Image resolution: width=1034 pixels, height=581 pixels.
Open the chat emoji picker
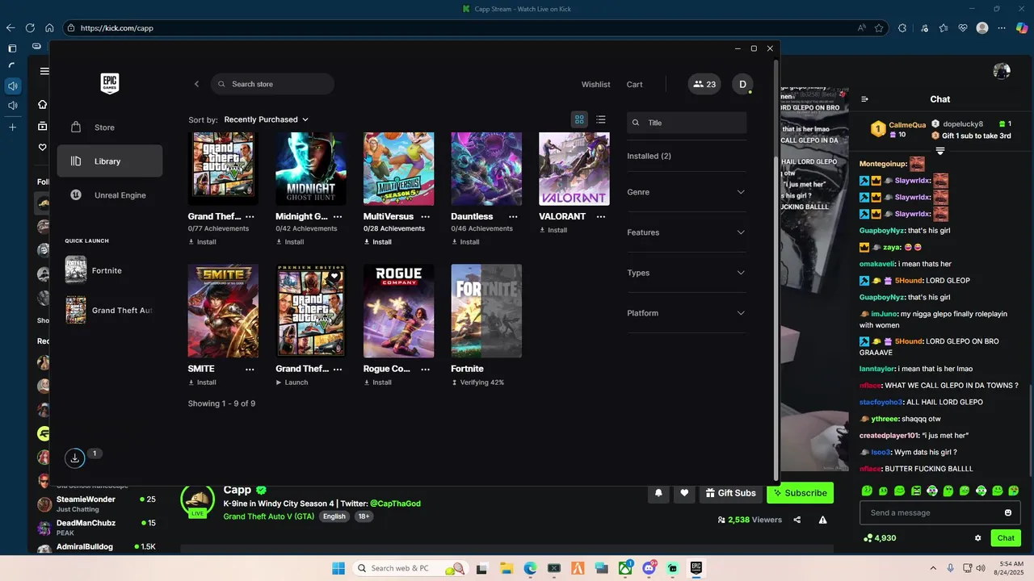[1007, 512]
